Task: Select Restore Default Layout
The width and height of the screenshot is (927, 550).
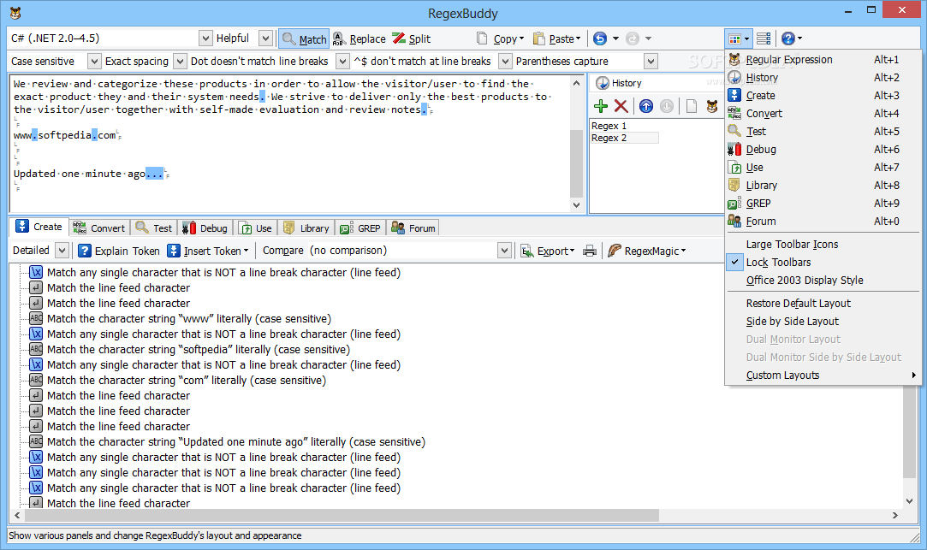Action: pos(823,304)
